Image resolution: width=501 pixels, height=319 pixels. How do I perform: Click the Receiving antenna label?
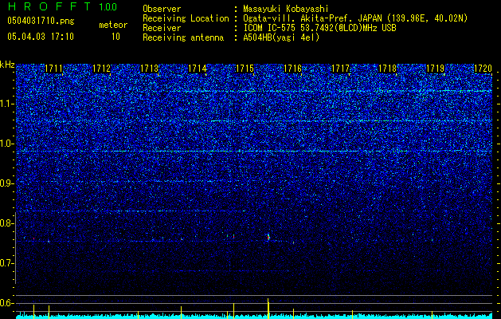(183, 37)
